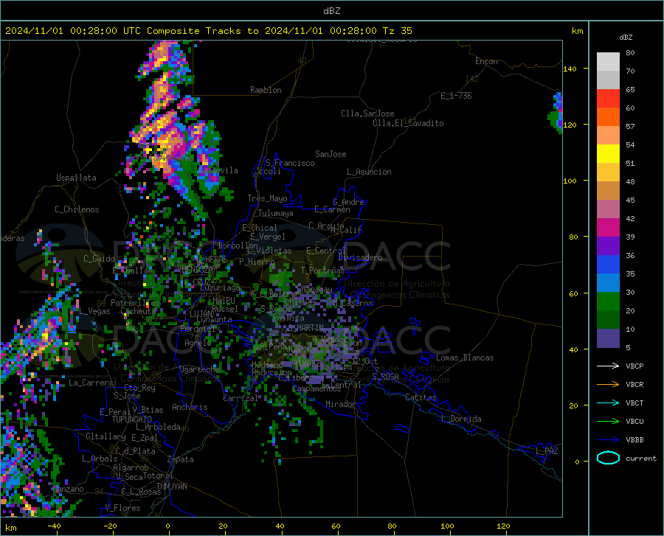Click the TUNUYAN map label

coord(171,487)
